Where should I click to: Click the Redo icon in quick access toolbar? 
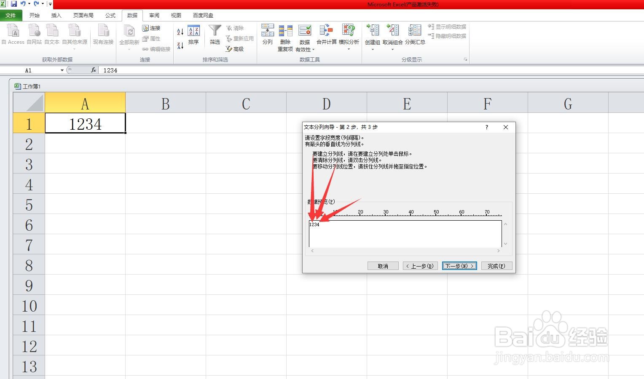click(36, 4)
